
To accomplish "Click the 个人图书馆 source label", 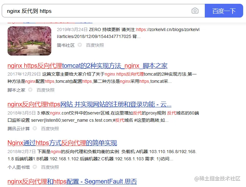I will (19, 167).
